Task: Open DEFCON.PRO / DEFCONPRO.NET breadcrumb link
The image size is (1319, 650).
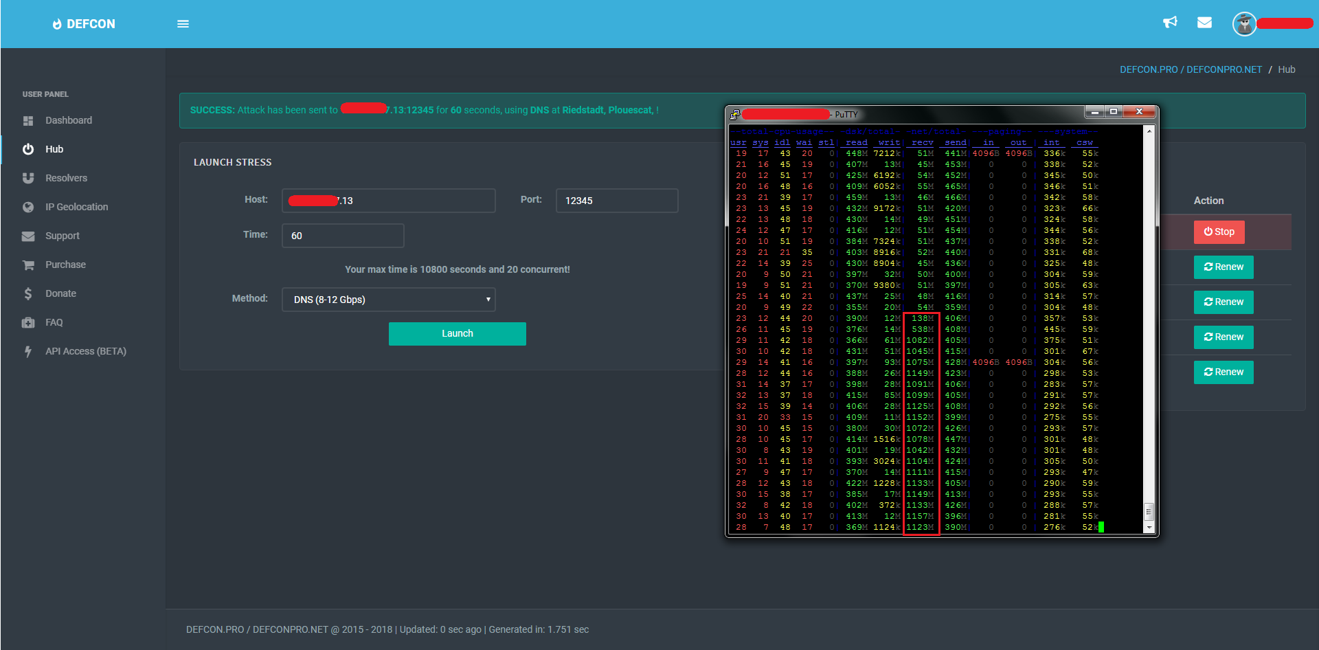Action: 1191,69
